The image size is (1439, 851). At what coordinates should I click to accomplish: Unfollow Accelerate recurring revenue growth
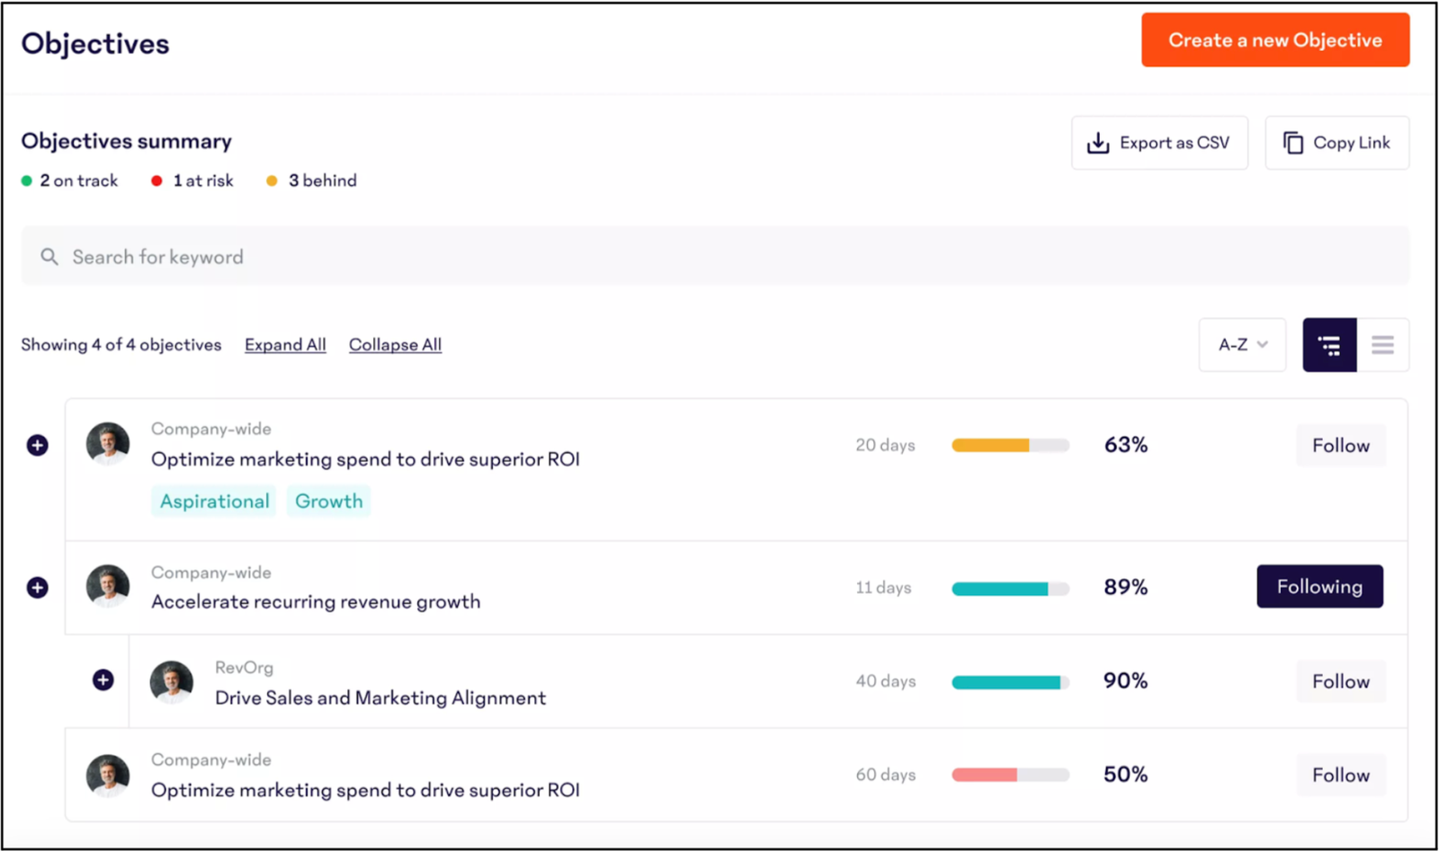[x=1319, y=587]
